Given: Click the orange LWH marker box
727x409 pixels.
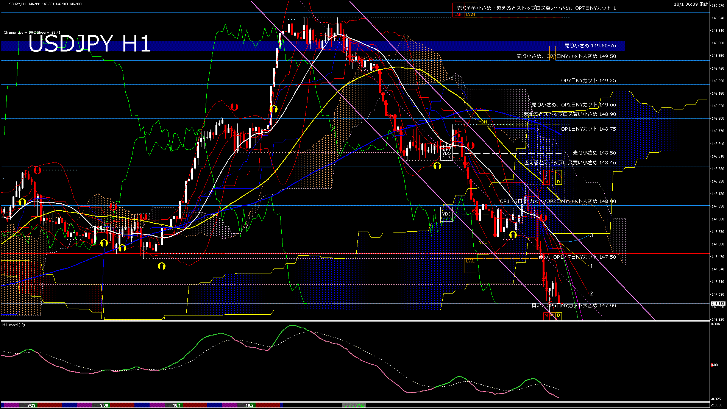Looking at the screenshot, I should tap(471, 14).
